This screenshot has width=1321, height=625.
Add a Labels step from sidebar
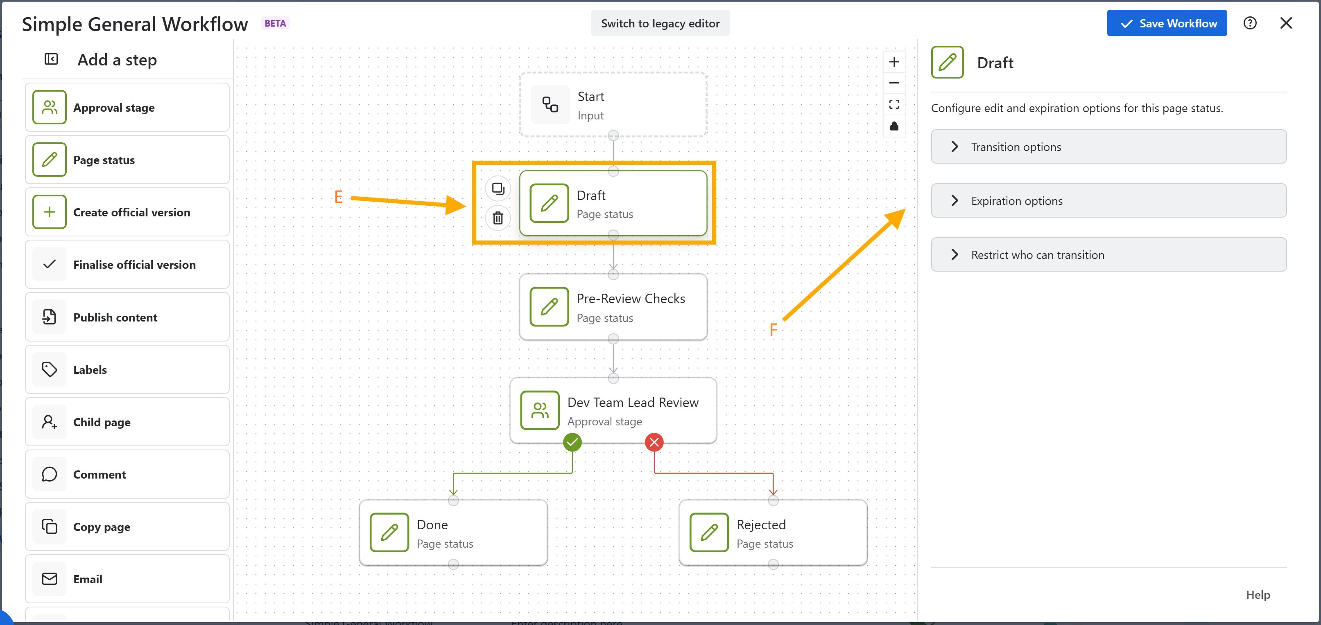point(127,369)
